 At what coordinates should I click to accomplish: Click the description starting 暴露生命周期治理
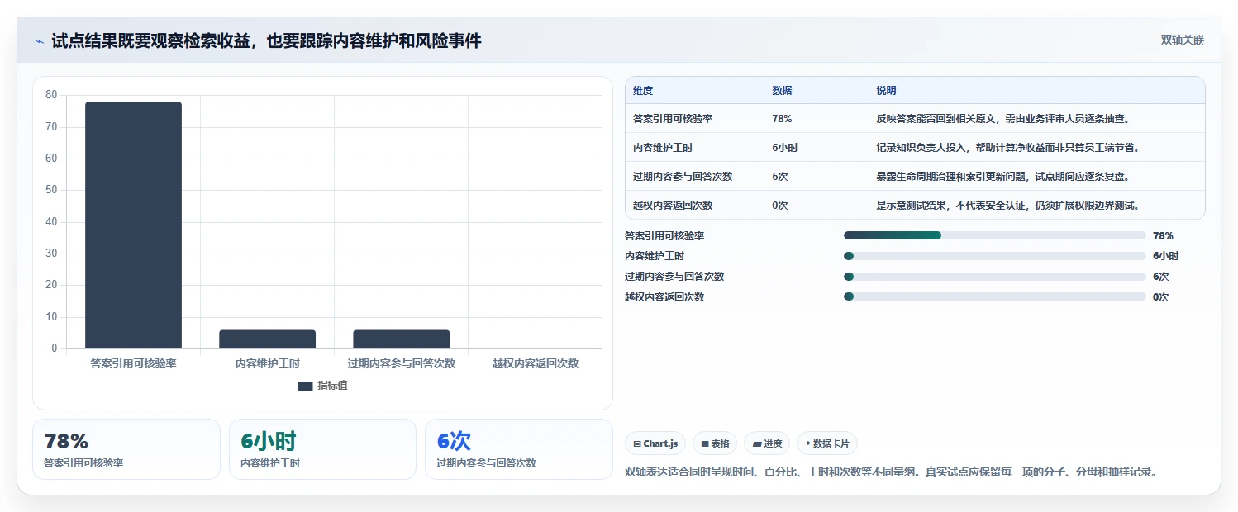[1002, 177]
